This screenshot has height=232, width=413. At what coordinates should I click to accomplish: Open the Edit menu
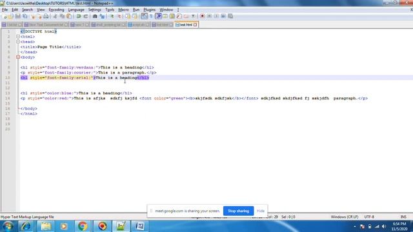tap(15, 10)
